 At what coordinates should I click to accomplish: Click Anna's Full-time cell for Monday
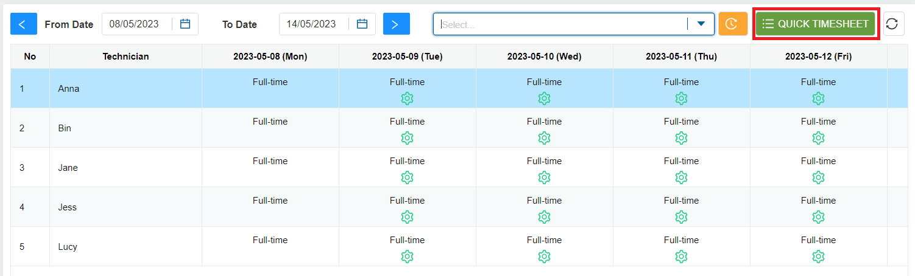click(270, 89)
